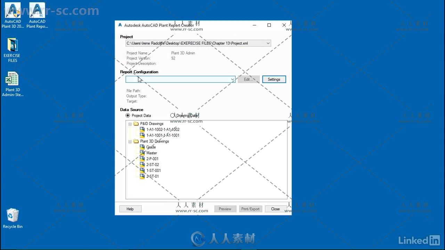Screen dimensions: 445x250
Task: Open the Recycle Bin
Action: [13, 218]
